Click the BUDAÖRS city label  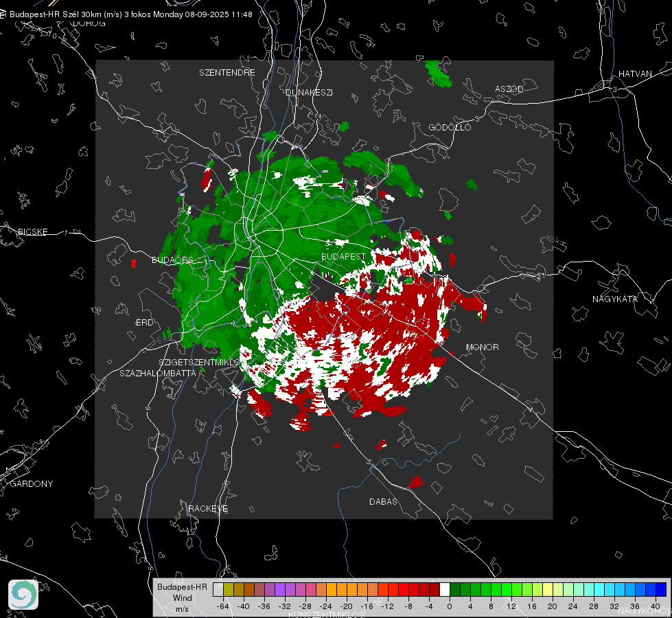click(172, 260)
